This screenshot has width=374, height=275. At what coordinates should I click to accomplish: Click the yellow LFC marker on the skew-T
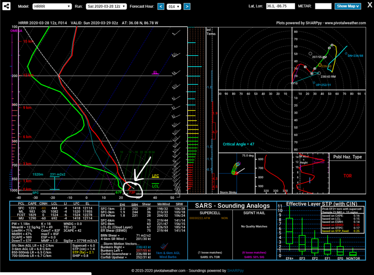tap(156, 176)
